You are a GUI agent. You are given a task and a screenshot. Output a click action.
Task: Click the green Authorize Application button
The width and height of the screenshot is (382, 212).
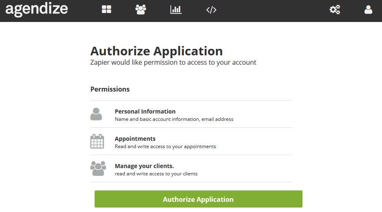pyautogui.click(x=198, y=199)
